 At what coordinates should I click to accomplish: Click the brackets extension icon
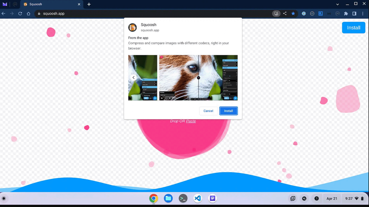point(329,14)
